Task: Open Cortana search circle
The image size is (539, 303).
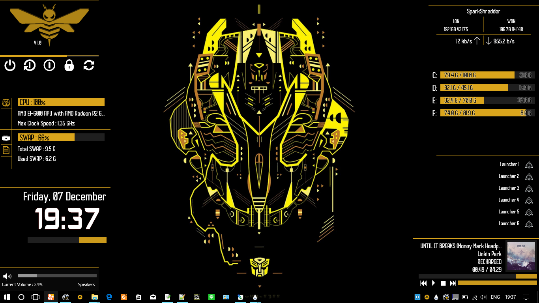Action: click(21, 297)
